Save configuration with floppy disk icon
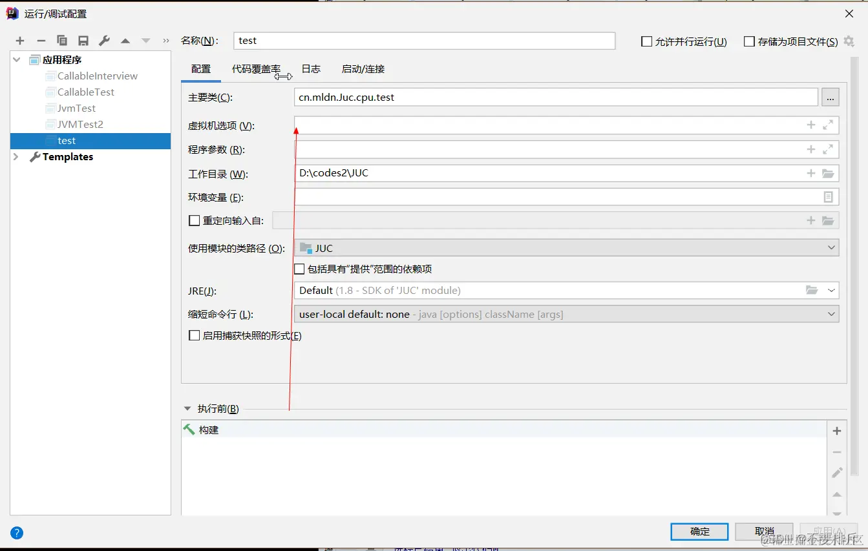The width and height of the screenshot is (868, 551). pyautogui.click(x=83, y=41)
